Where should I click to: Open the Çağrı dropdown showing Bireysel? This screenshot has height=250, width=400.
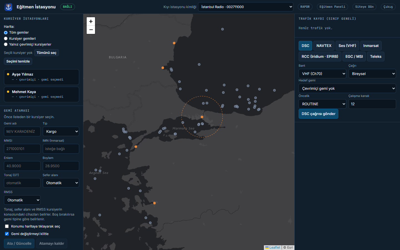pos(372,74)
